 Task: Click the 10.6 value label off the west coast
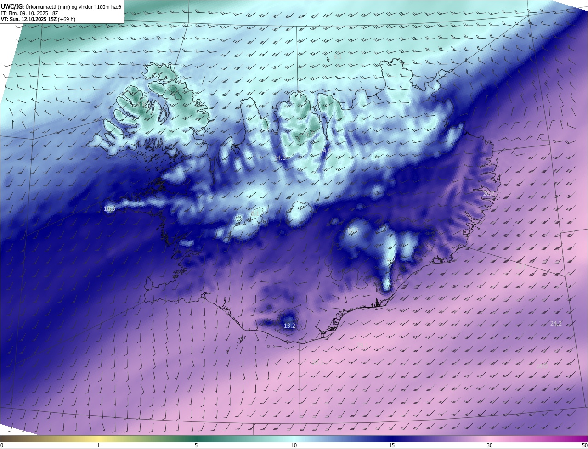pyautogui.click(x=109, y=208)
